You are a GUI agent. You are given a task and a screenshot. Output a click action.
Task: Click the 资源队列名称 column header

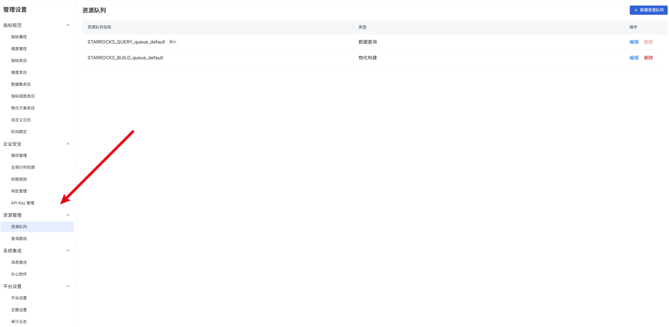(99, 27)
